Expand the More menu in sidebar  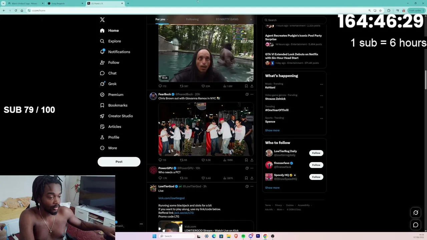pyautogui.click(x=108, y=148)
